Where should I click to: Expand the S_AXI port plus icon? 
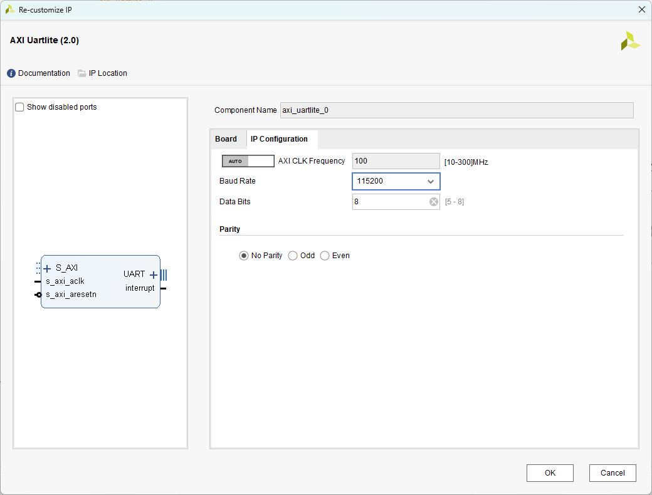pos(47,268)
